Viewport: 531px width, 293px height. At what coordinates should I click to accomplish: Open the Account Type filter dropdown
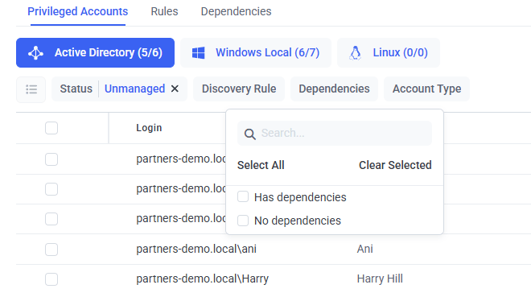coord(426,89)
